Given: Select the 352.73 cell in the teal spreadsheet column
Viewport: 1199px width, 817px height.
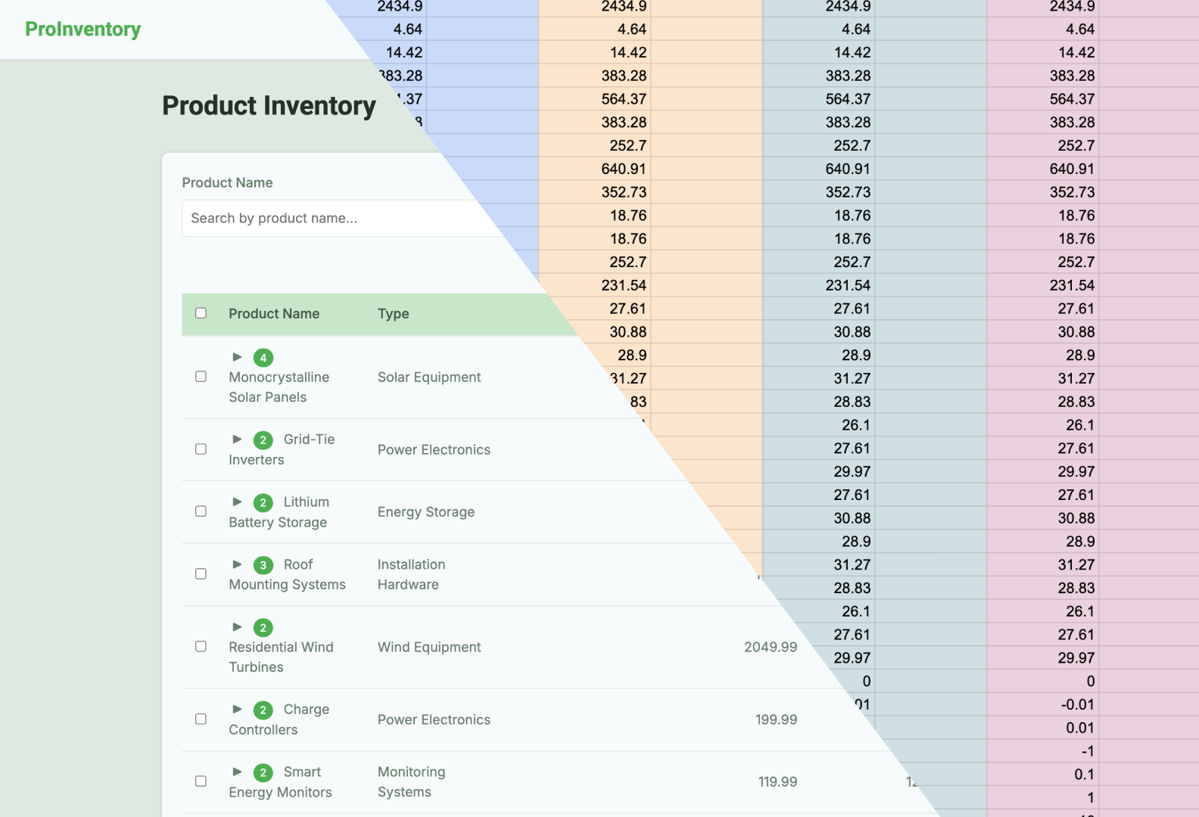Looking at the screenshot, I should tap(818, 192).
